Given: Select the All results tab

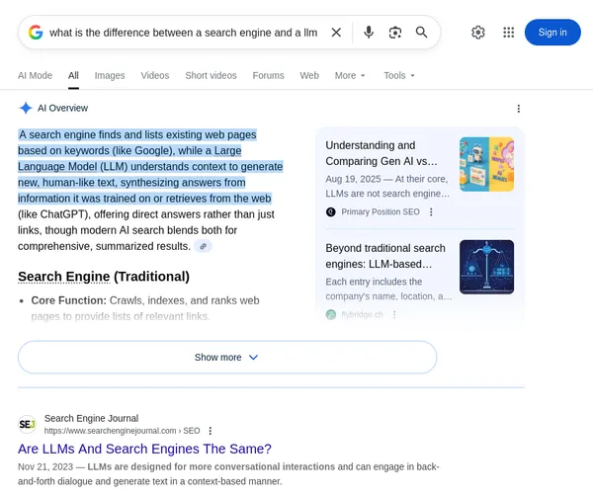Looking at the screenshot, I should coord(73,76).
